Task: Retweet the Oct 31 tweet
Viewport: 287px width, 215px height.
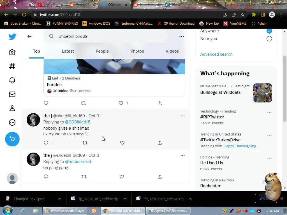Action: (x=85, y=142)
